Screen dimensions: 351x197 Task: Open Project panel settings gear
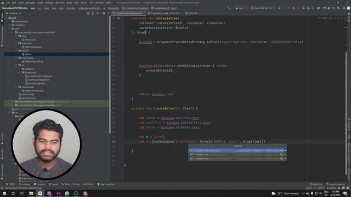[x=104, y=13]
